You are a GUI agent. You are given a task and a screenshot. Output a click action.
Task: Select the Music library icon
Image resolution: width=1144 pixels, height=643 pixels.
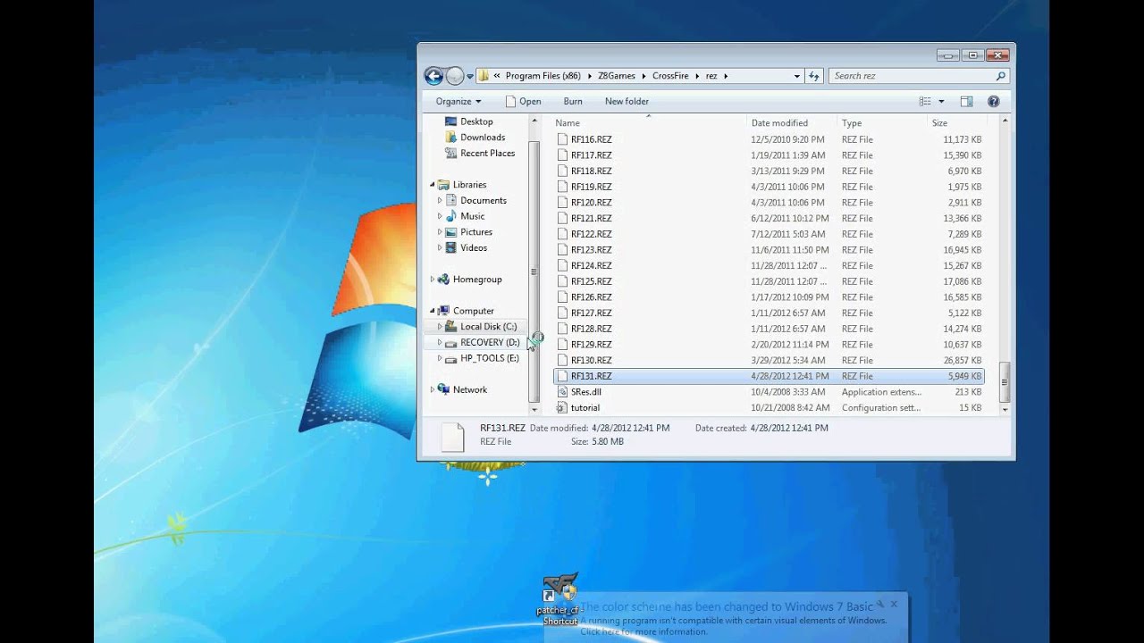(451, 216)
